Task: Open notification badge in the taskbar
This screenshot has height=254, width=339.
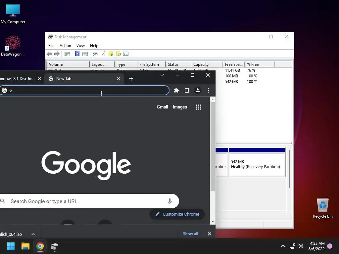Action: (x=330, y=246)
